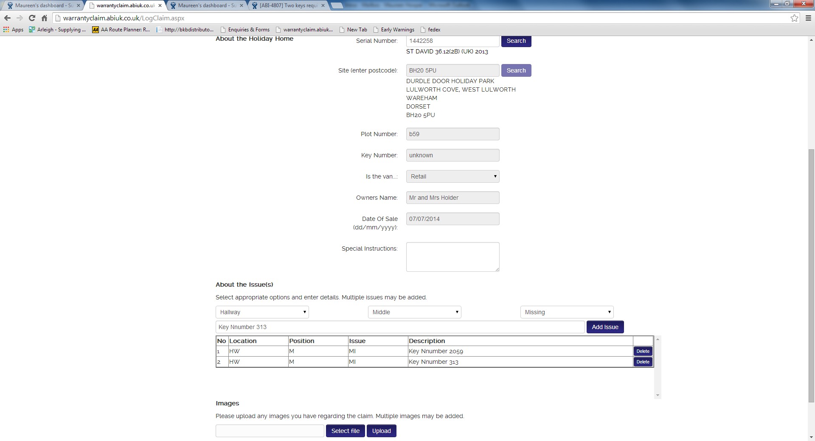Switch to first Maureen's dashboard tab
The image size is (815, 441).
click(42, 6)
